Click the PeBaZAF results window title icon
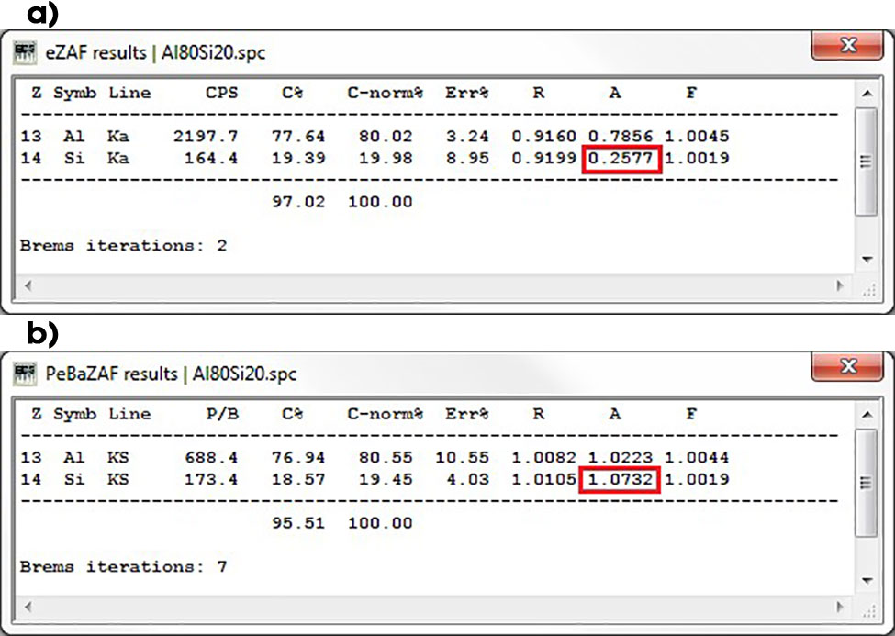 [x=23, y=374]
